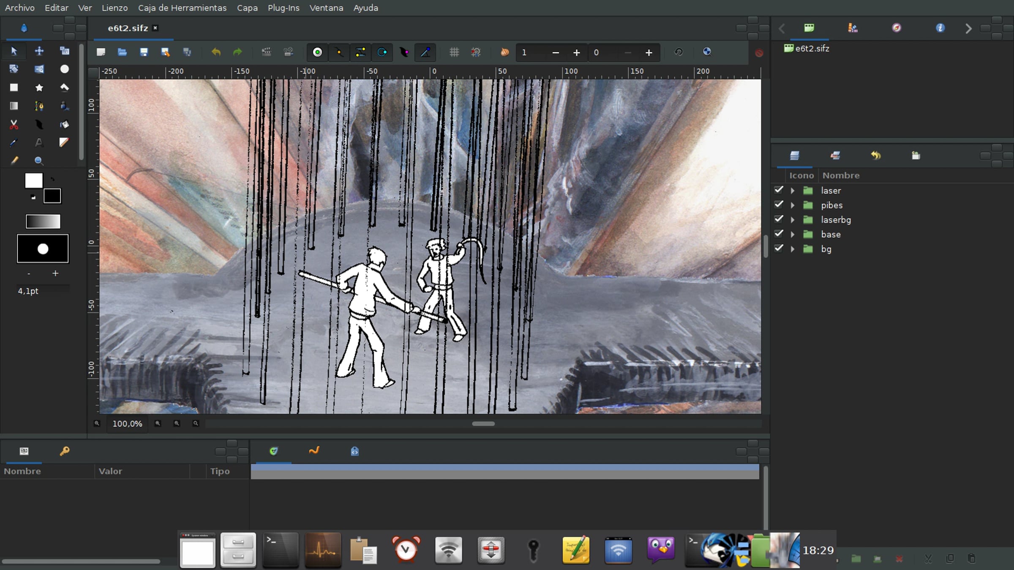Select the Scissors cut tool
The image size is (1014, 570).
click(x=14, y=124)
